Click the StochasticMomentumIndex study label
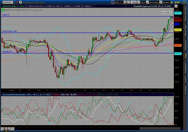The height and width of the screenshot is (132, 188). (x=22, y=95)
